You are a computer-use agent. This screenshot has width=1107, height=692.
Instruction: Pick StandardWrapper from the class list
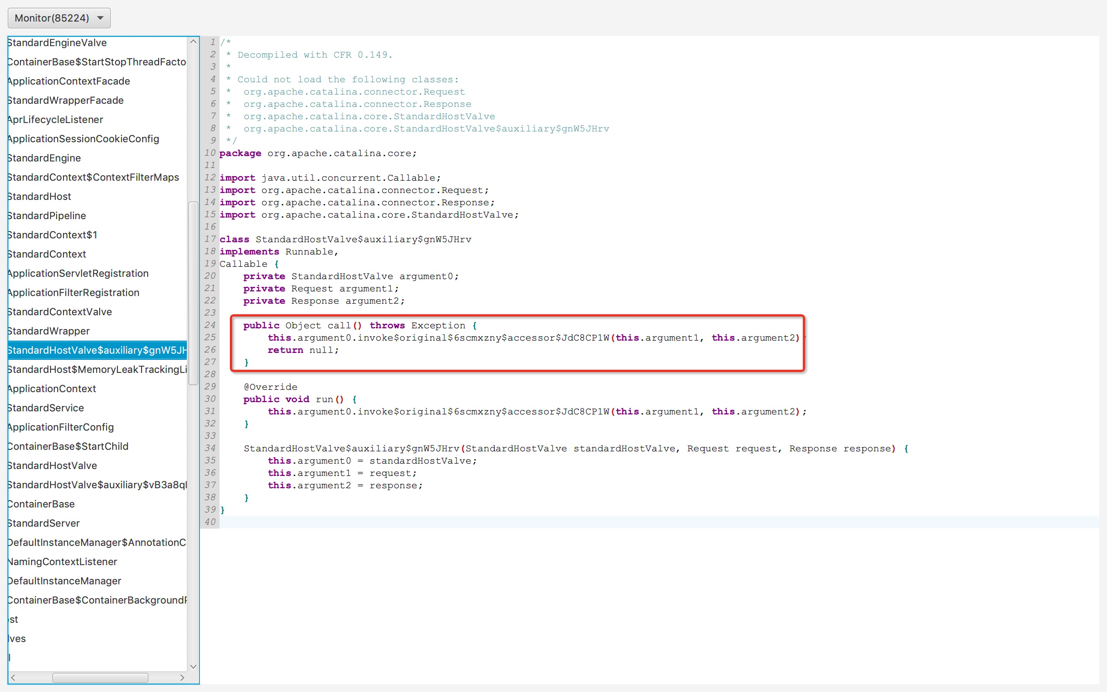pos(48,331)
